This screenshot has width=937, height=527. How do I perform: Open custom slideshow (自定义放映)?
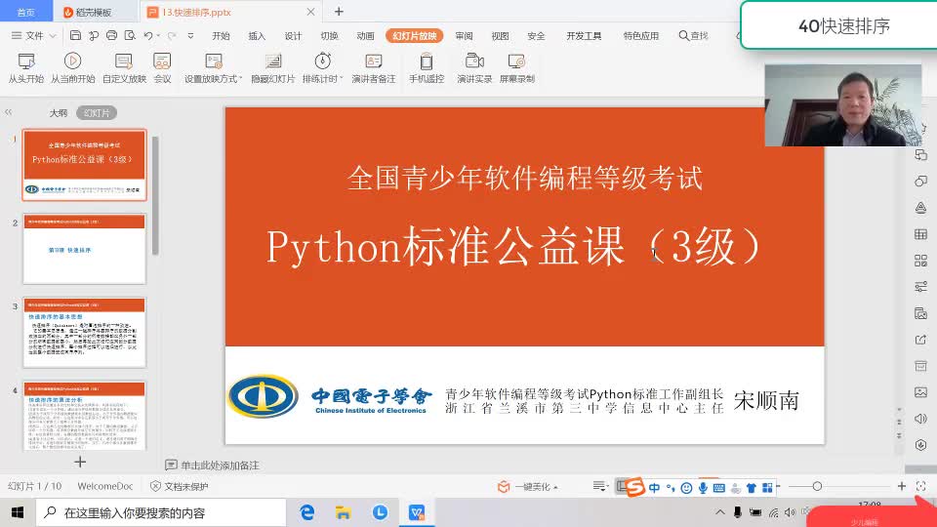click(124, 68)
